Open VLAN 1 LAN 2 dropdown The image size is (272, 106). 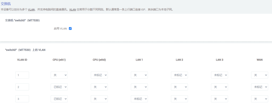tap(179, 75)
